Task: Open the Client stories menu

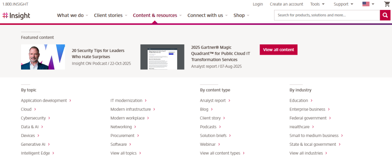Action: click(111, 15)
